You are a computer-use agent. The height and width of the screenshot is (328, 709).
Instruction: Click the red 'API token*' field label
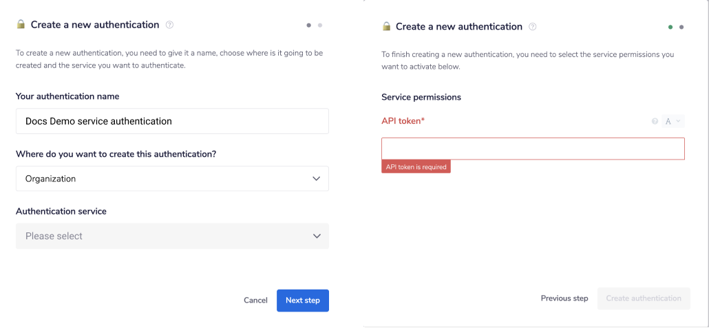[403, 121]
